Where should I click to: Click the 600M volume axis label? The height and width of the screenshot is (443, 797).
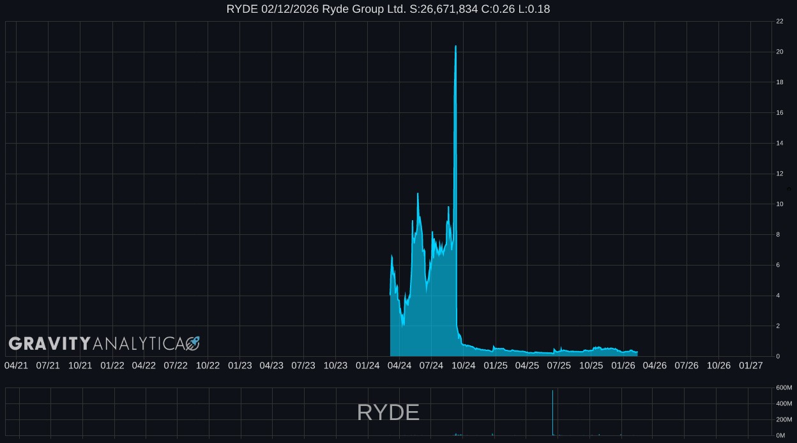(784, 387)
